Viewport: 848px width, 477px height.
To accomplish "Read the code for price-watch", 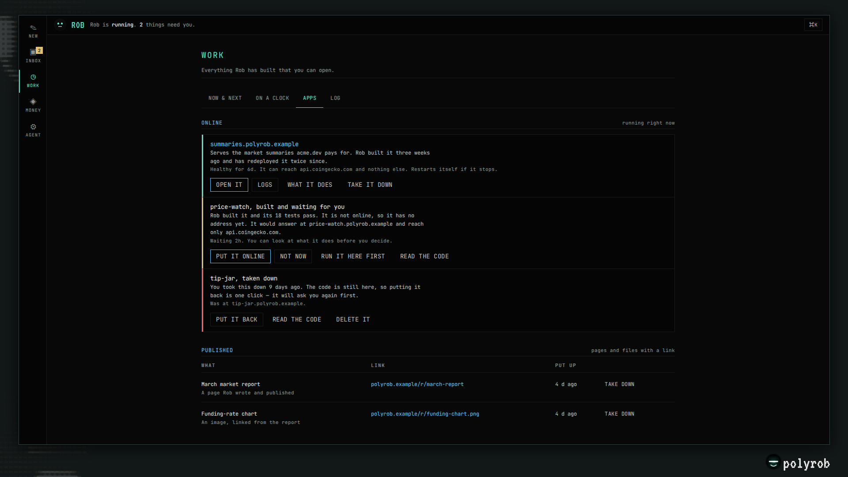I will (x=424, y=256).
